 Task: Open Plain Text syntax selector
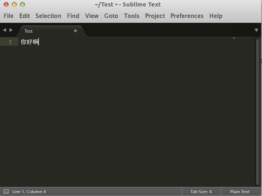click(x=240, y=192)
